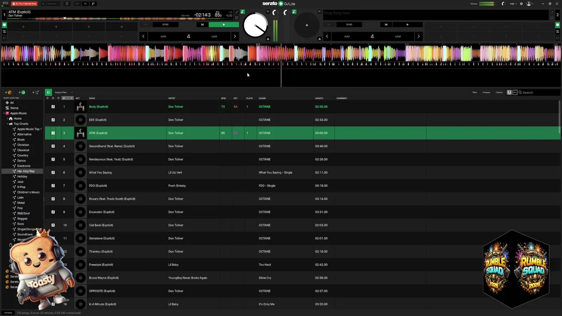Enable key lock on the right deck (green note)

point(294,12)
